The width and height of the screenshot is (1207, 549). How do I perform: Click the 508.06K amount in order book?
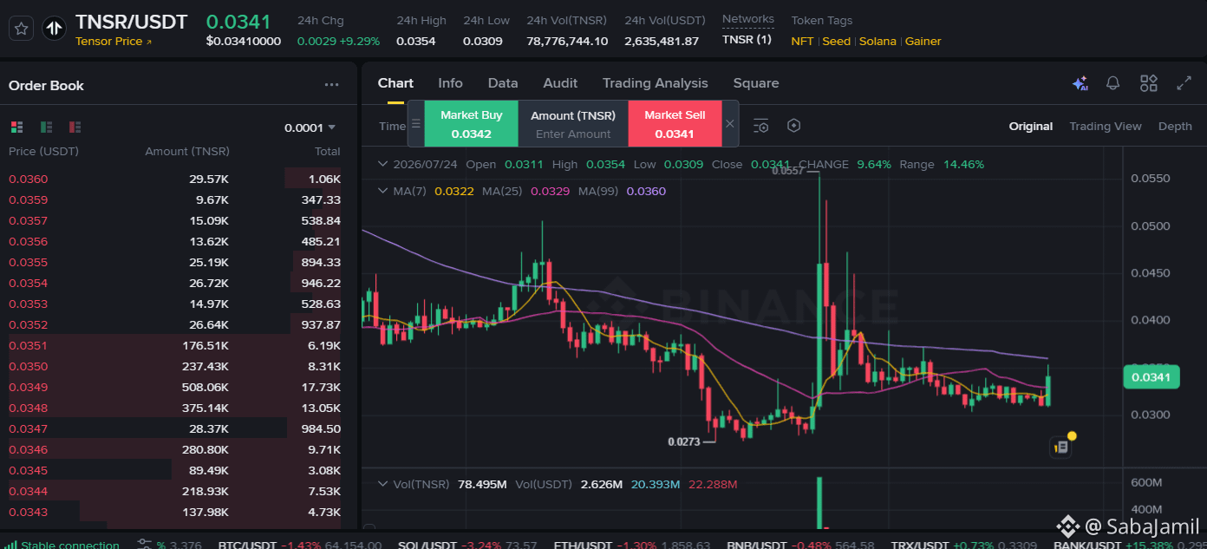click(206, 387)
